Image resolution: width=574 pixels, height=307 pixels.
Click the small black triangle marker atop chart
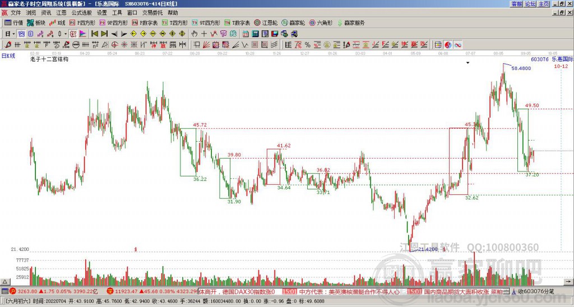(x=467, y=63)
